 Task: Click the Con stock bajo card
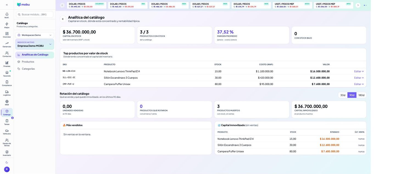329,35
